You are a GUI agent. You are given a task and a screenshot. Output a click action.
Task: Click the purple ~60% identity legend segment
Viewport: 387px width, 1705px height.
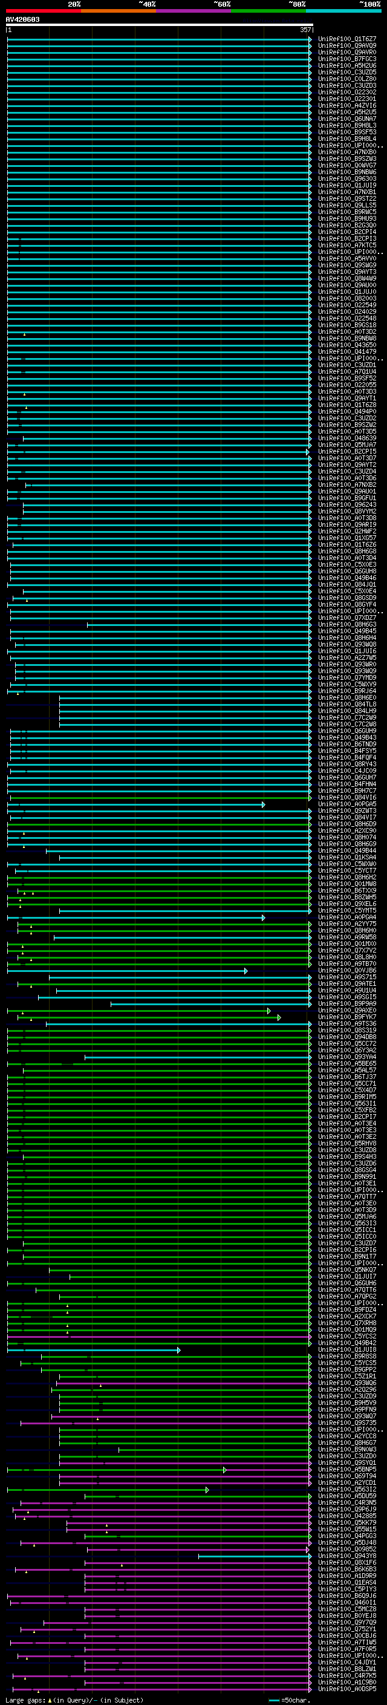coord(193,11)
